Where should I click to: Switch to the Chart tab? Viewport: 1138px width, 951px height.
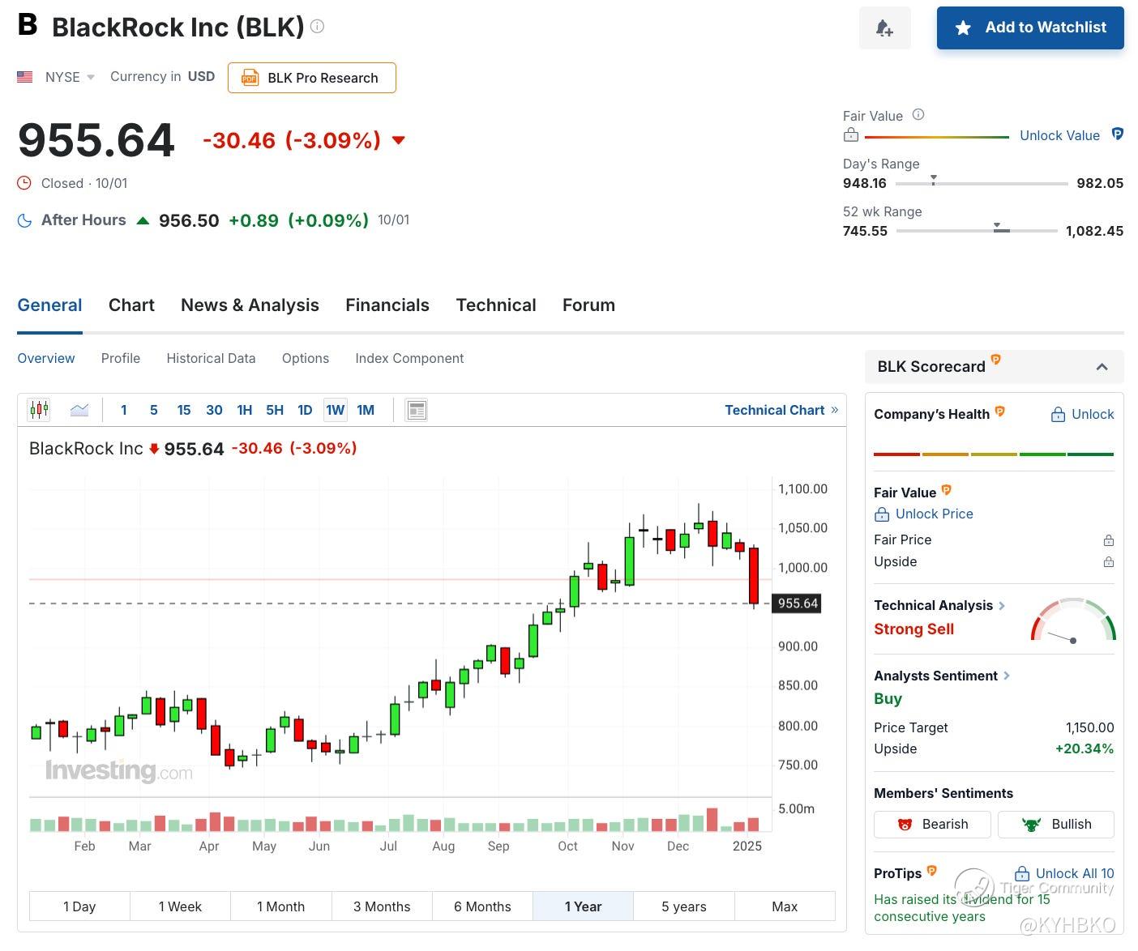tap(131, 305)
